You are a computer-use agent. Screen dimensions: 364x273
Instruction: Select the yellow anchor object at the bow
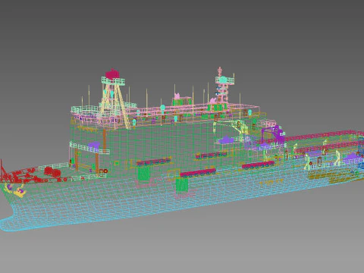(x=20, y=192)
